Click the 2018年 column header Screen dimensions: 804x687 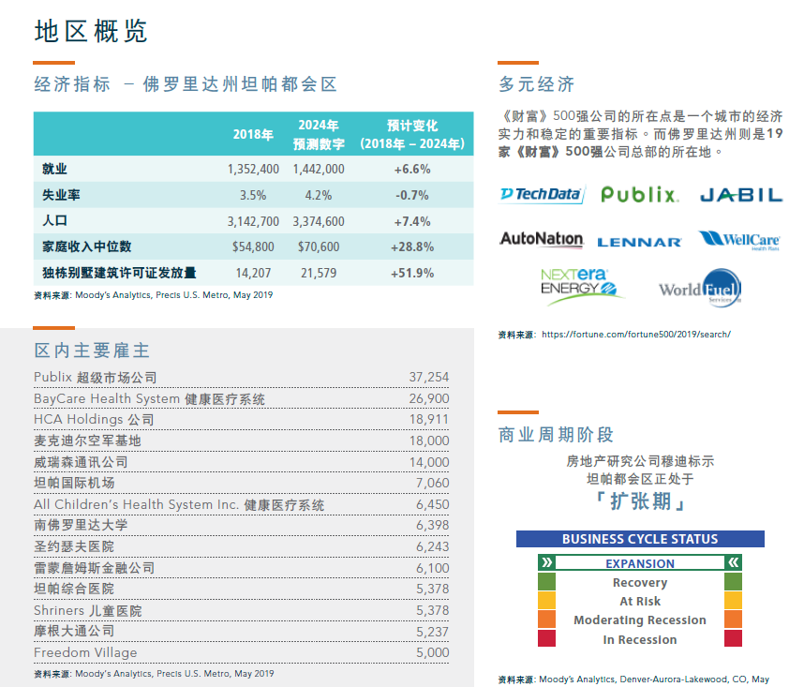(253, 134)
